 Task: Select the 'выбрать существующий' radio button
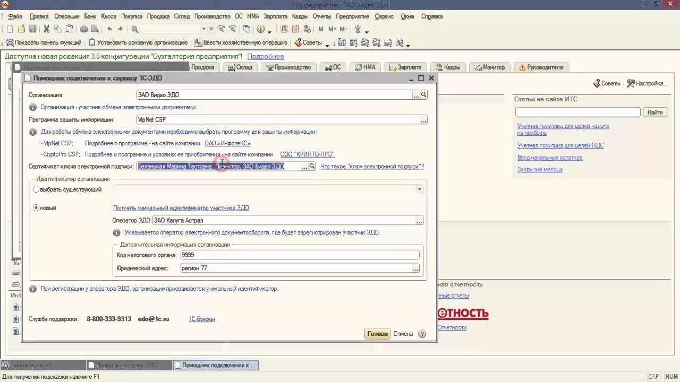(x=36, y=189)
